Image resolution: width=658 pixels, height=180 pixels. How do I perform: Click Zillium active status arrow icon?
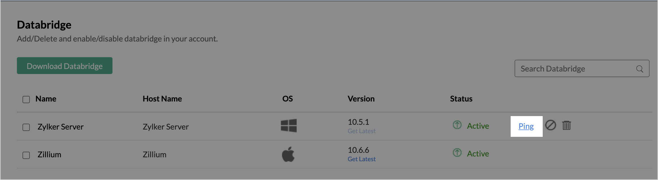pyautogui.click(x=457, y=153)
